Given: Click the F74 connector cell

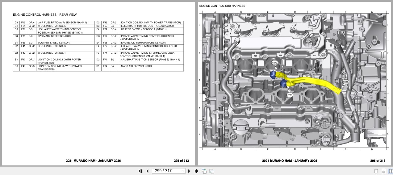Looking at the screenshot, I should [105, 55].
